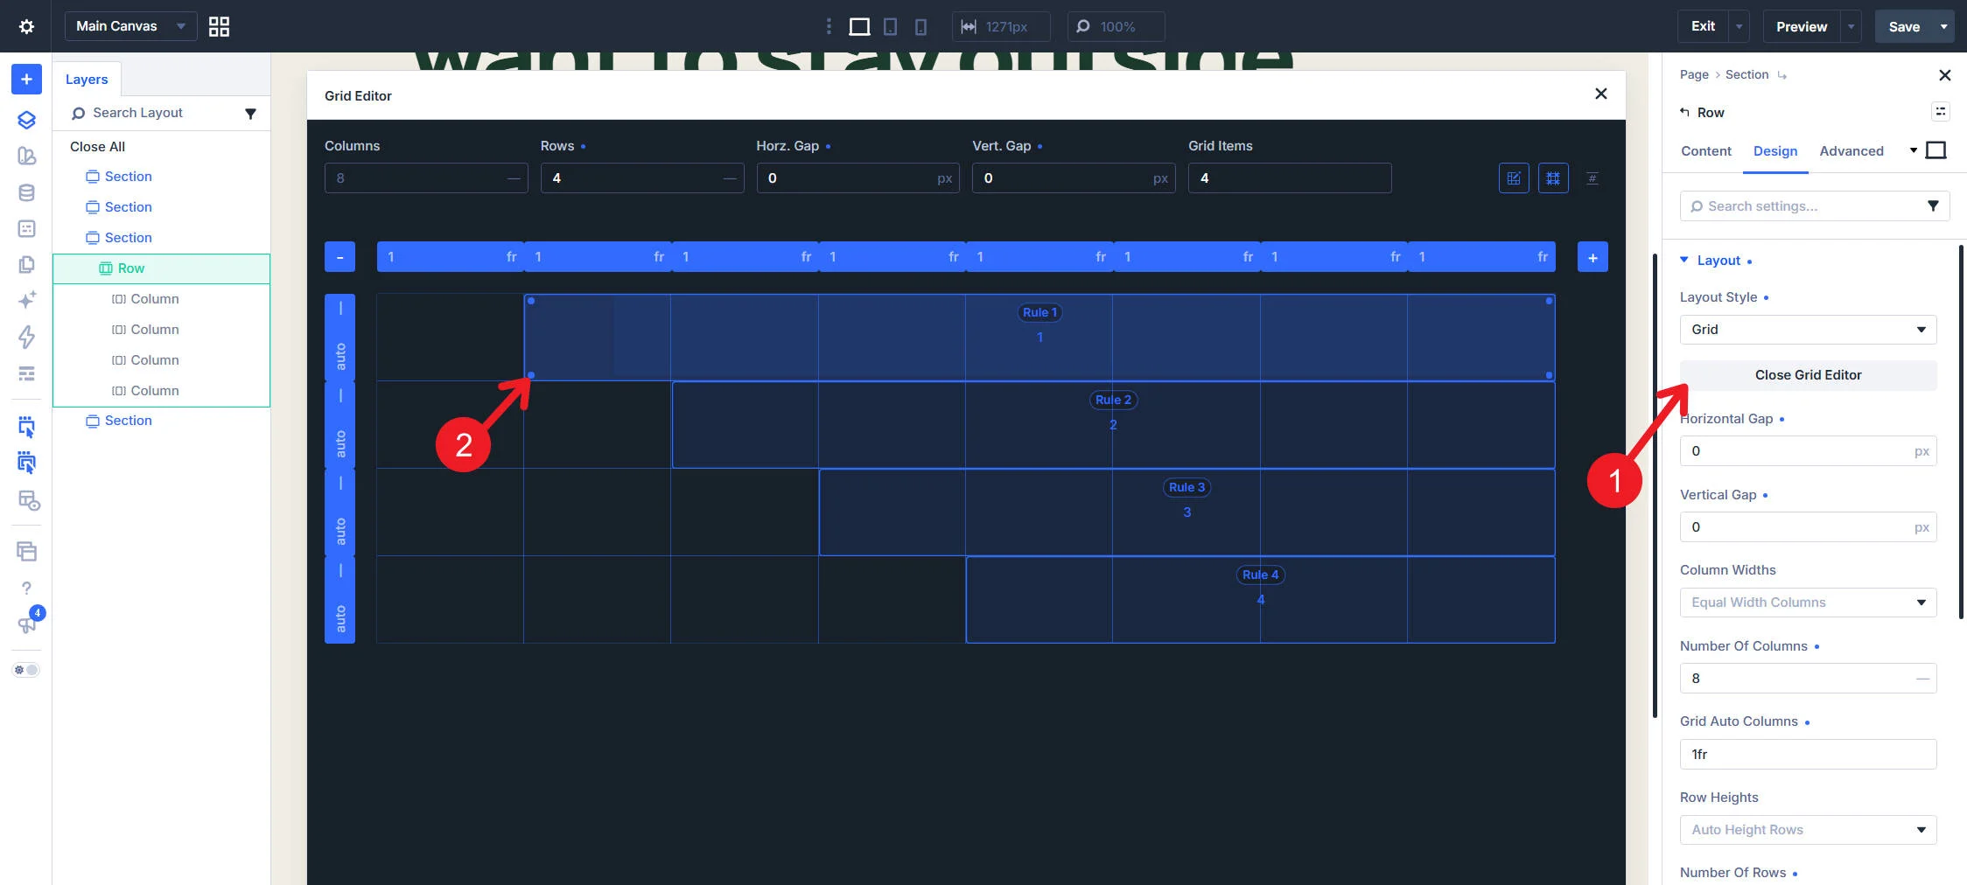Add a grid column with plus button
The height and width of the screenshot is (885, 1967).
(x=1592, y=257)
